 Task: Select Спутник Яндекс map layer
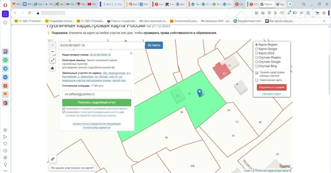(257, 58)
